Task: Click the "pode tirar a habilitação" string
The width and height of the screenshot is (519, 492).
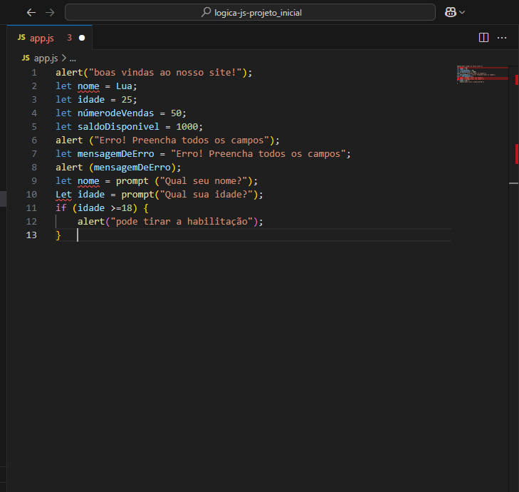Action: (x=182, y=222)
